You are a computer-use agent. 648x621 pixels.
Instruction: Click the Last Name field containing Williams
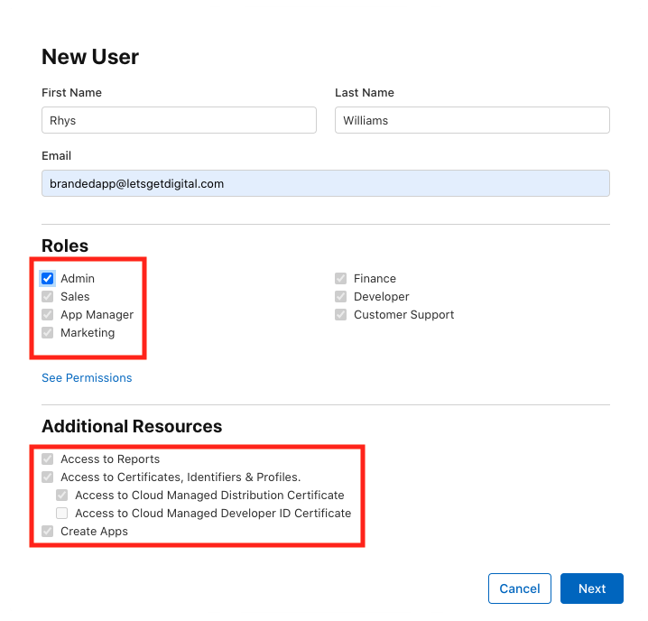[x=472, y=121]
